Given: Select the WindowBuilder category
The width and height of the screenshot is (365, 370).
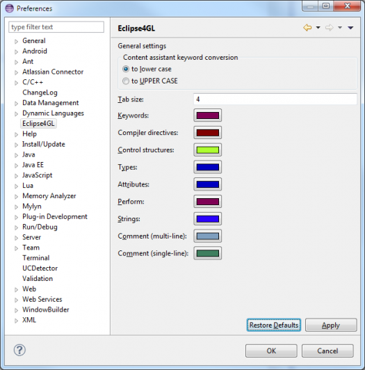Looking at the screenshot, I should tap(45, 309).
